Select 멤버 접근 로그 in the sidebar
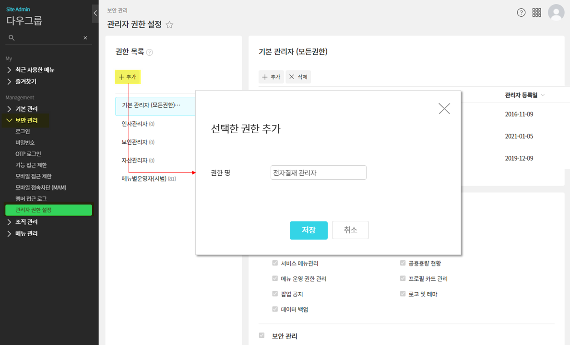This screenshot has height=345, width=570. point(31,198)
